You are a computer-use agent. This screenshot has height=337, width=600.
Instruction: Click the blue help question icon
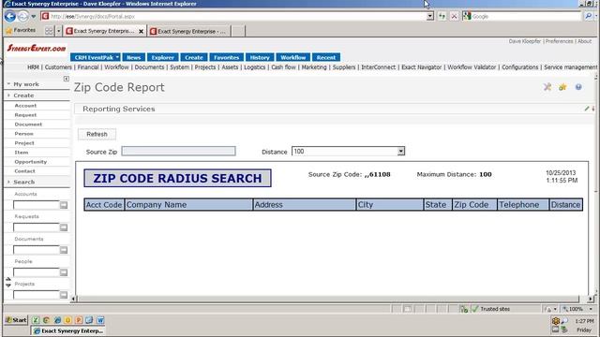point(578,87)
